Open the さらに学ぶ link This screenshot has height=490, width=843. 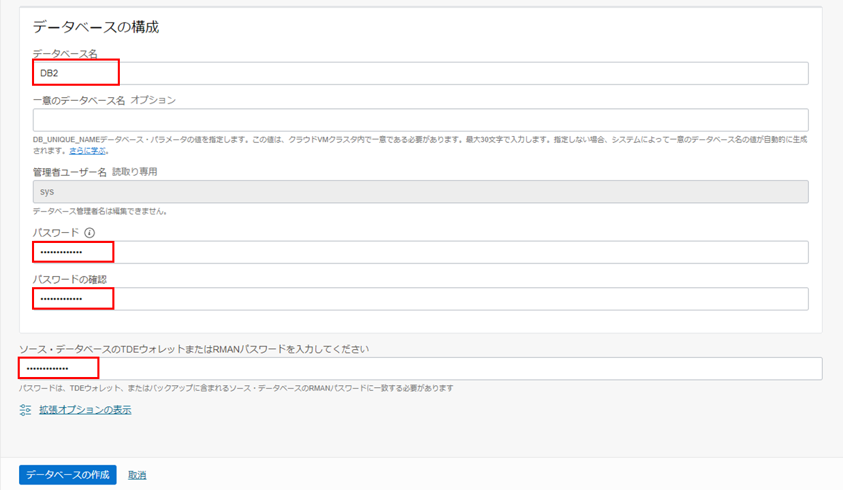(x=87, y=150)
